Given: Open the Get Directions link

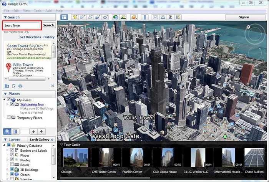Looking at the screenshot, I should pyautogui.click(x=30, y=37).
